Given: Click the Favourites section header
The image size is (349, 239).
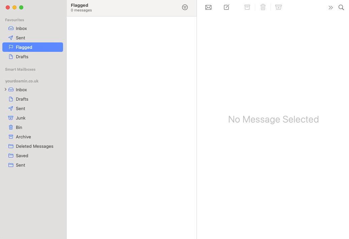Looking at the screenshot, I should pyautogui.click(x=14, y=20).
